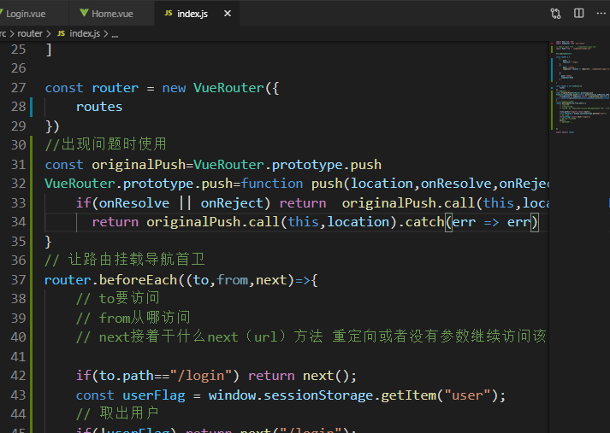
Task: Click the comment to要访问 on line 38
Action: [x=117, y=298]
